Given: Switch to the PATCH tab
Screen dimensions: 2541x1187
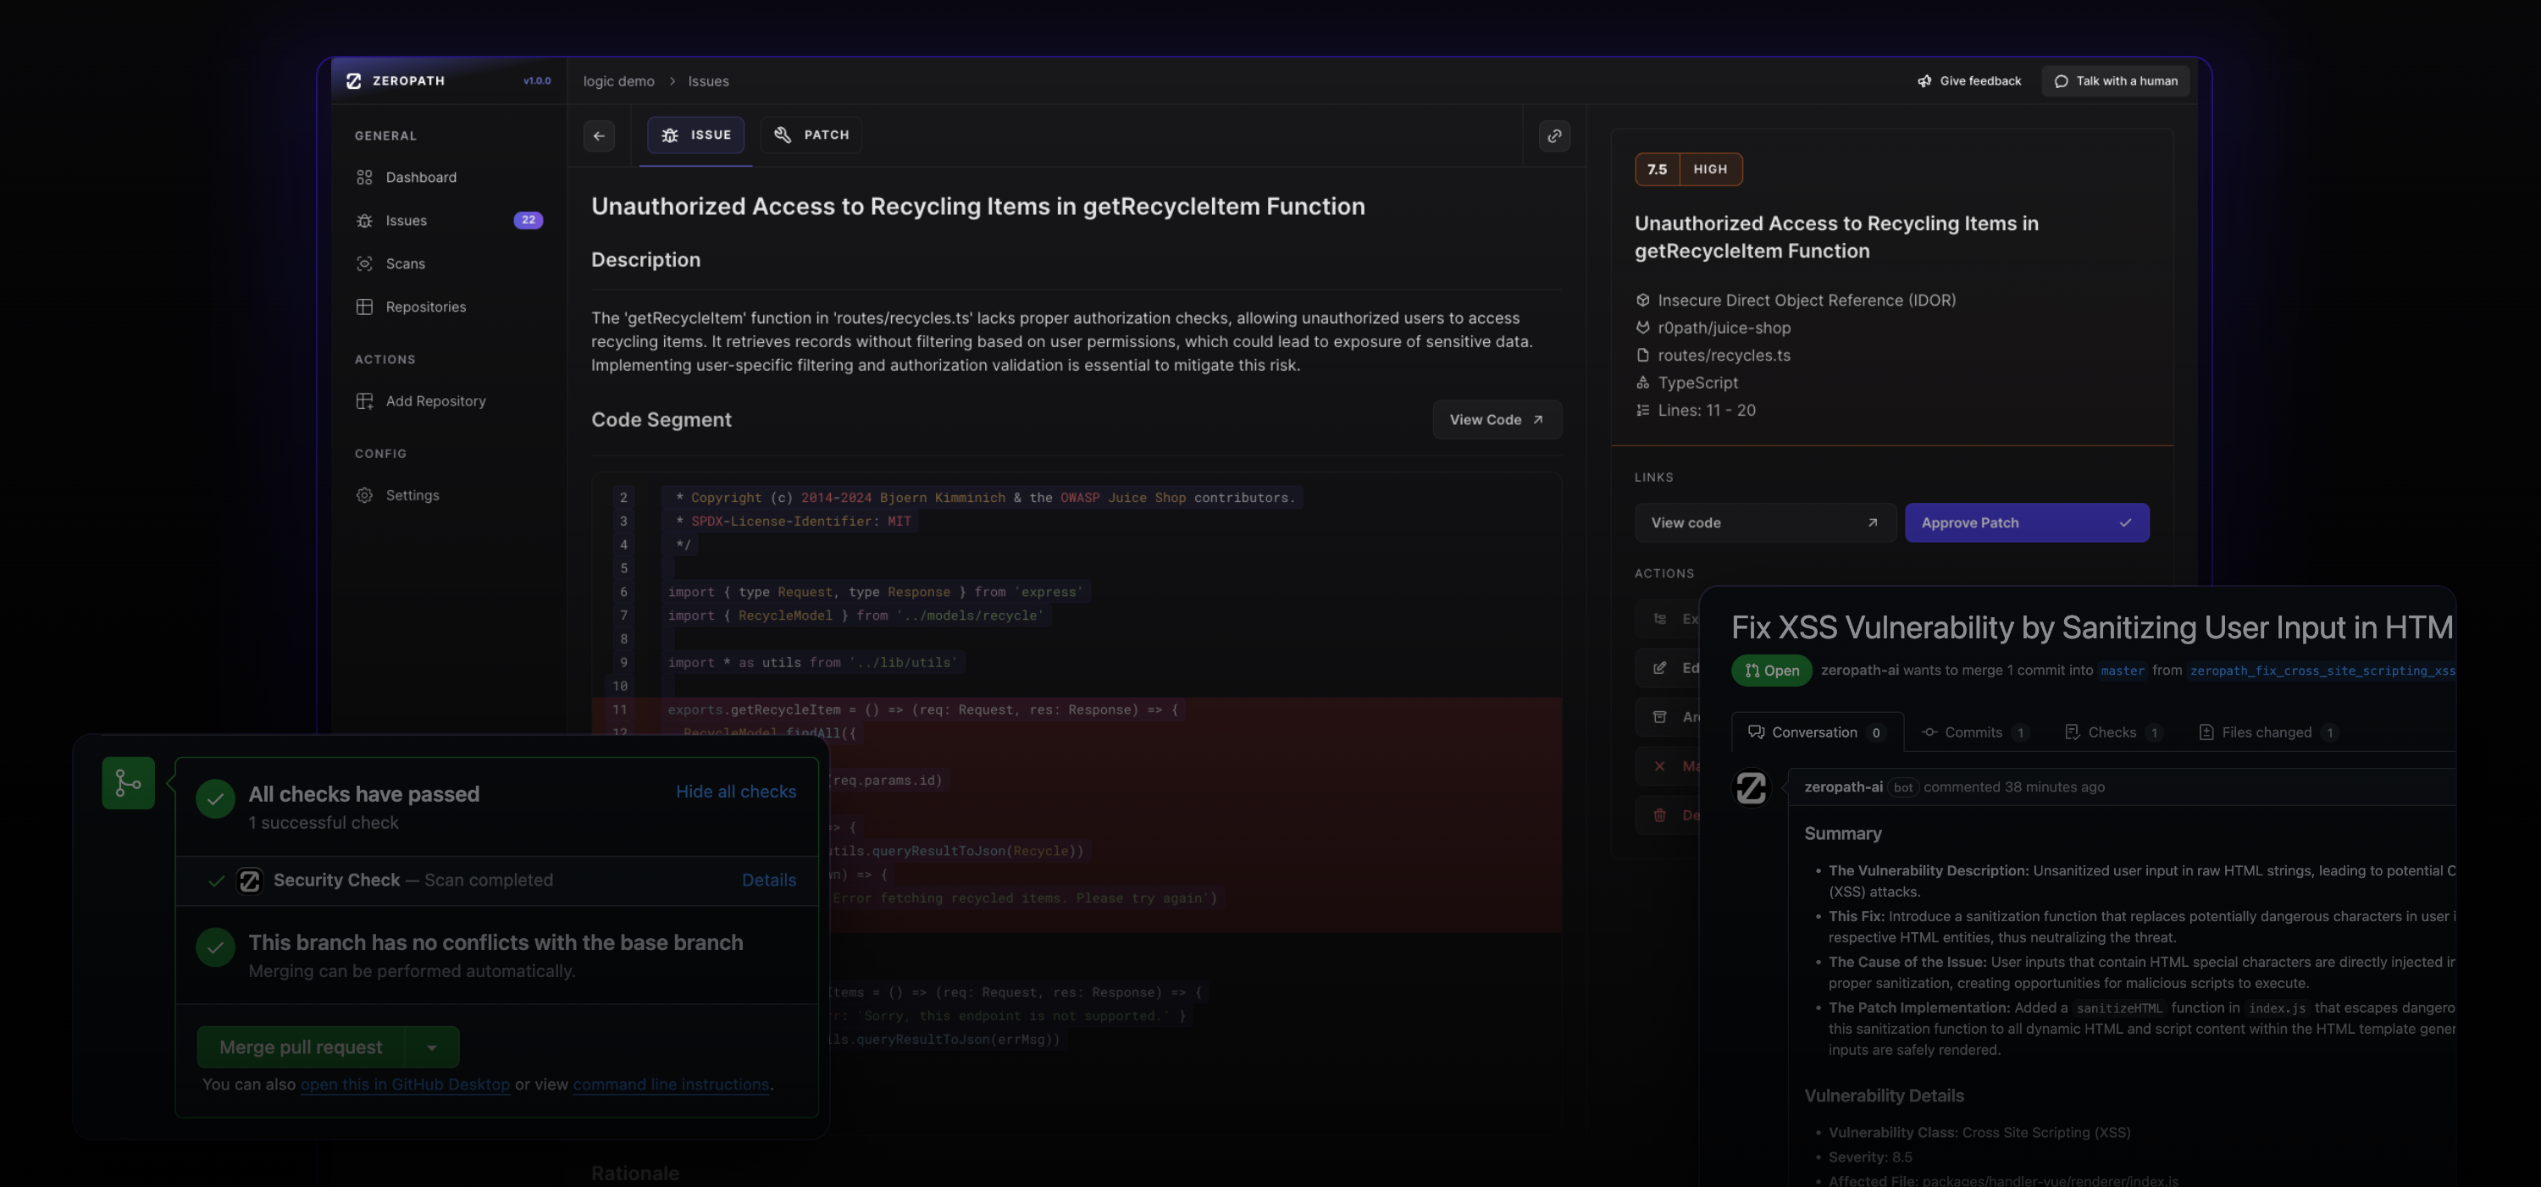Looking at the screenshot, I should click(x=811, y=135).
